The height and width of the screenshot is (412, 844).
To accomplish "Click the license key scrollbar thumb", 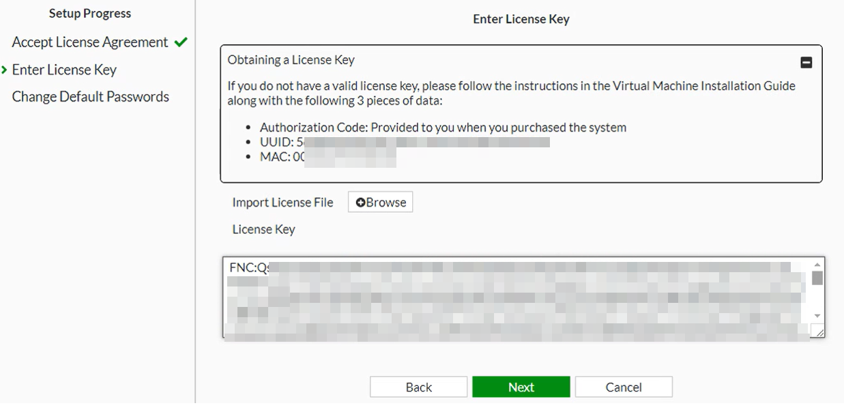I will [817, 278].
